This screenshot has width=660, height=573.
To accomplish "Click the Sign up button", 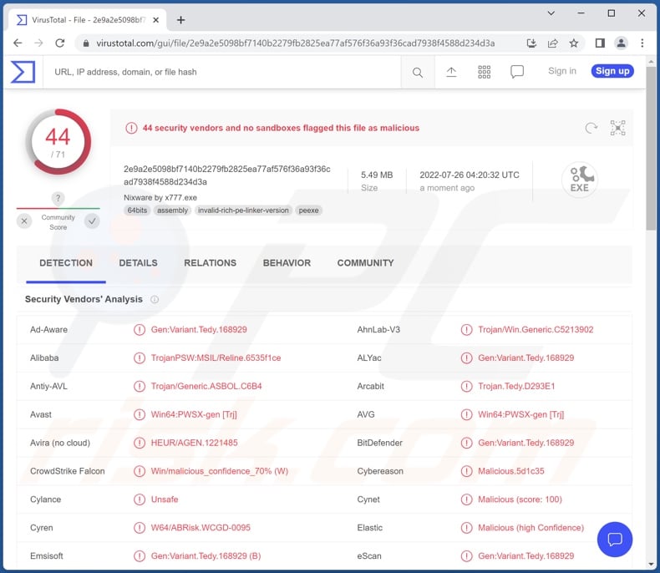I will 612,72.
